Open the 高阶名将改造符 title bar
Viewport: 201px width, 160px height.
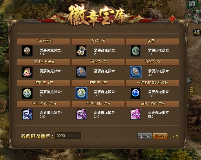tap(152, 104)
